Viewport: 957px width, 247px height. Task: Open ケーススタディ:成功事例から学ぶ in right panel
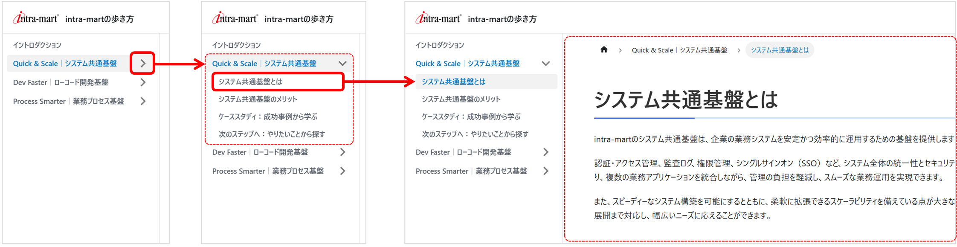coord(471,116)
